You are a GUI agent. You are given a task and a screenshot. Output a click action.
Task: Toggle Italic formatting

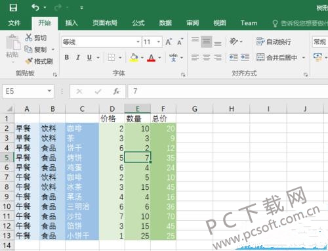point(78,57)
